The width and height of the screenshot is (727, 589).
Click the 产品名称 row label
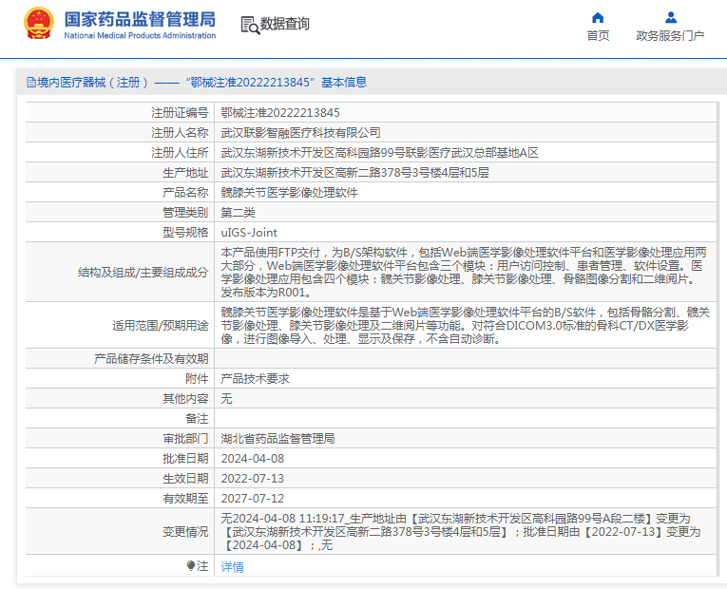(x=185, y=192)
